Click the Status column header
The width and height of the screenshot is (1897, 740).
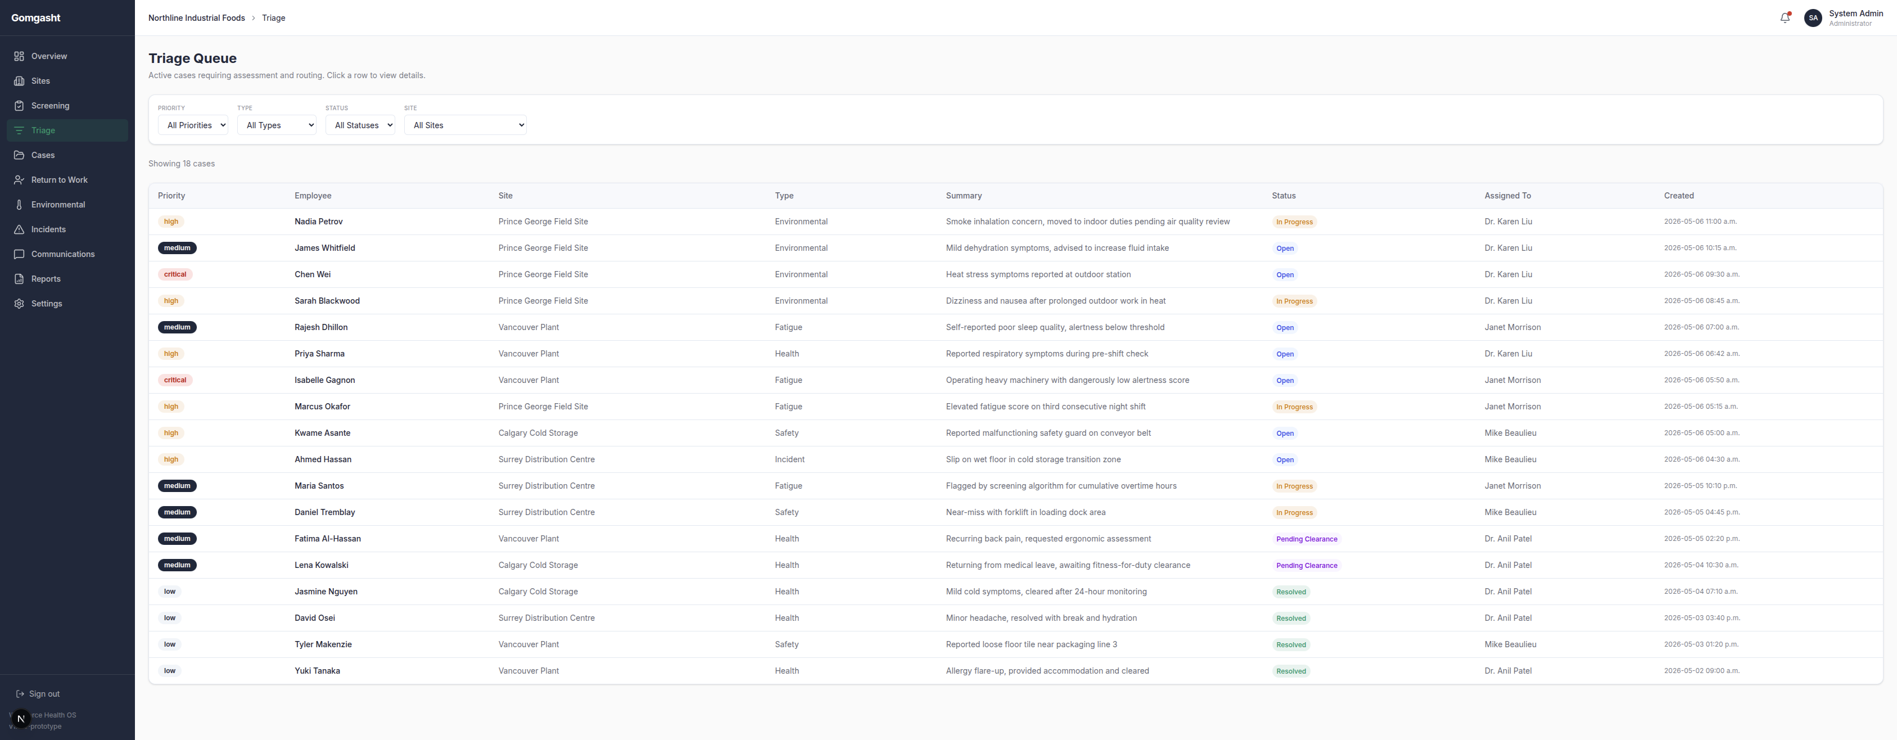click(x=1284, y=196)
